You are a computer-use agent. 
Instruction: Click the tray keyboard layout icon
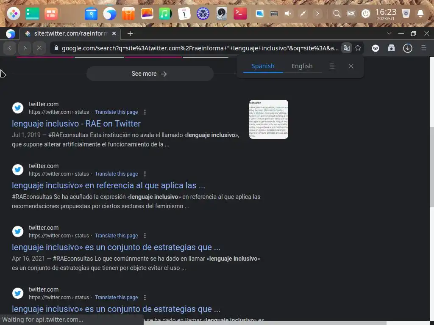point(274,14)
